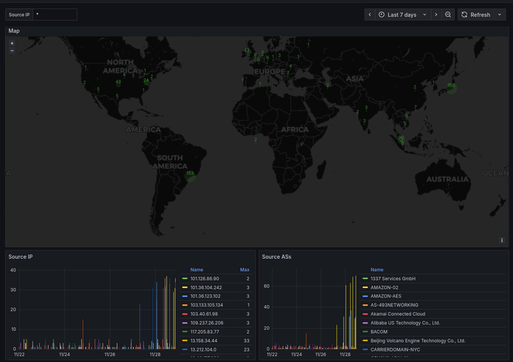Click the 101.36.123.102 blue color swatch
The width and height of the screenshot is (513, 362).
pyautogui.click(x=185, y=296)
